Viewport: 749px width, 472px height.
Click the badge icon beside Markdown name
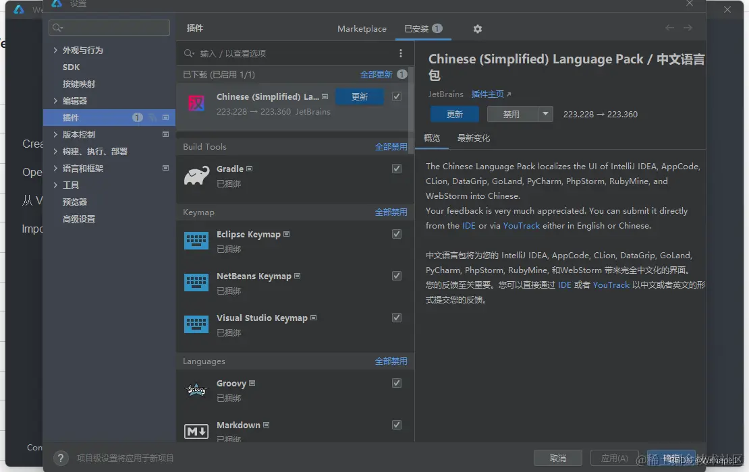pyautogui.click(x=266, y=425)
